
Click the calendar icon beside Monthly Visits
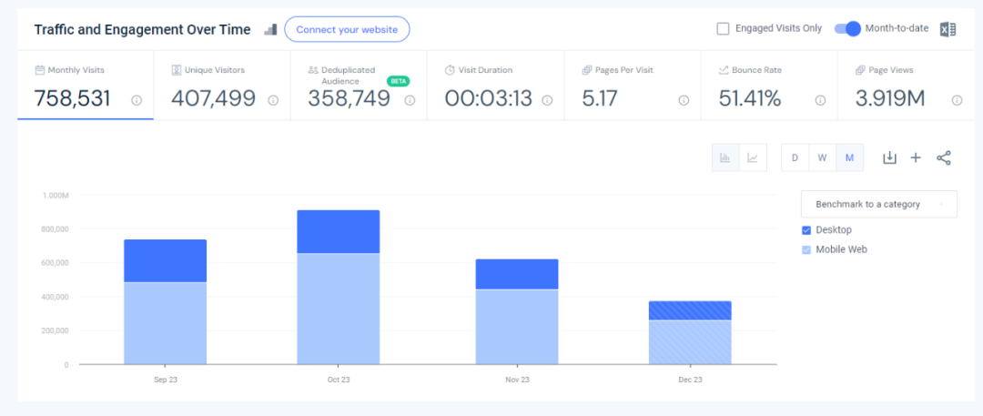tap(39, 70)
